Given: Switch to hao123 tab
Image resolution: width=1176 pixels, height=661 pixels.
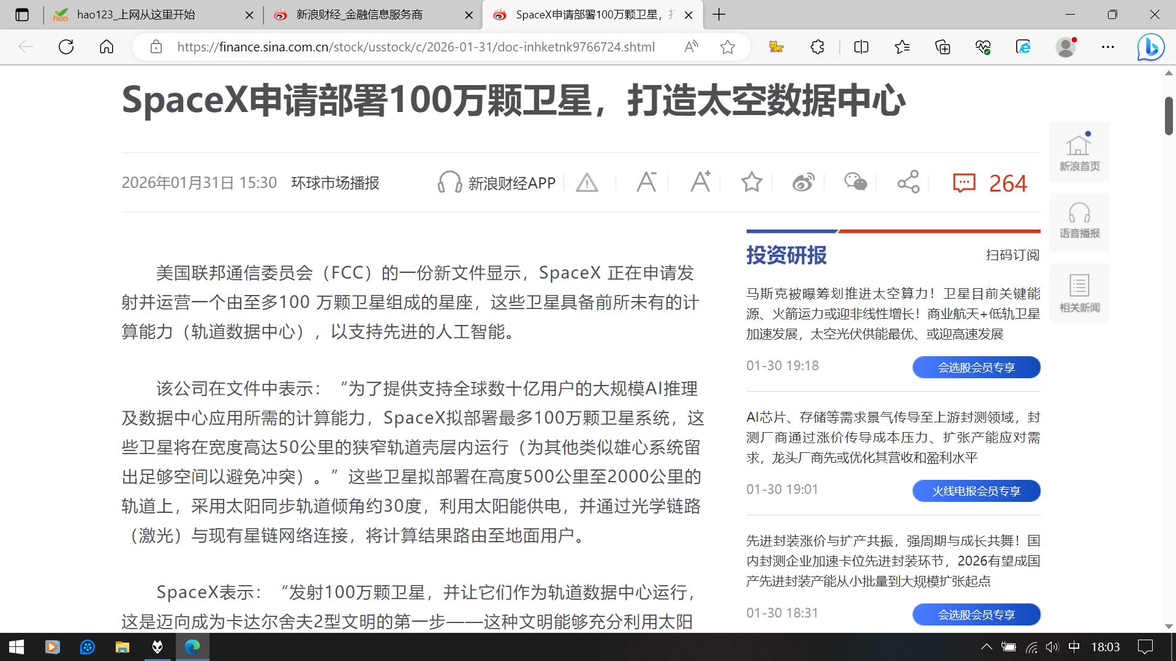Looking at the screenshot, I should click(136, 15).
